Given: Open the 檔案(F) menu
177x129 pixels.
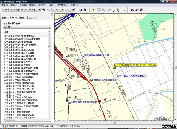Looking at the screenshot, I should [4, 5].
